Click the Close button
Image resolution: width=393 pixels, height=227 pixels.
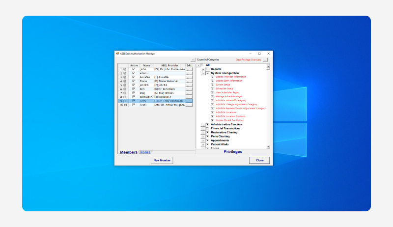(x=259, y=160)
